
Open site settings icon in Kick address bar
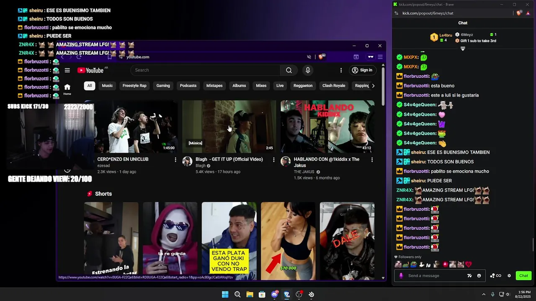pyautogui.click(x=397, y=13)
